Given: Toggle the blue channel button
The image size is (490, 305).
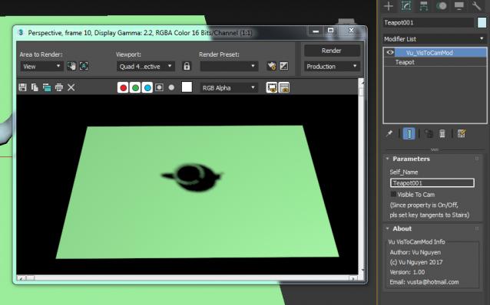Looking at the screenshot, I should [x=147, y=87].
